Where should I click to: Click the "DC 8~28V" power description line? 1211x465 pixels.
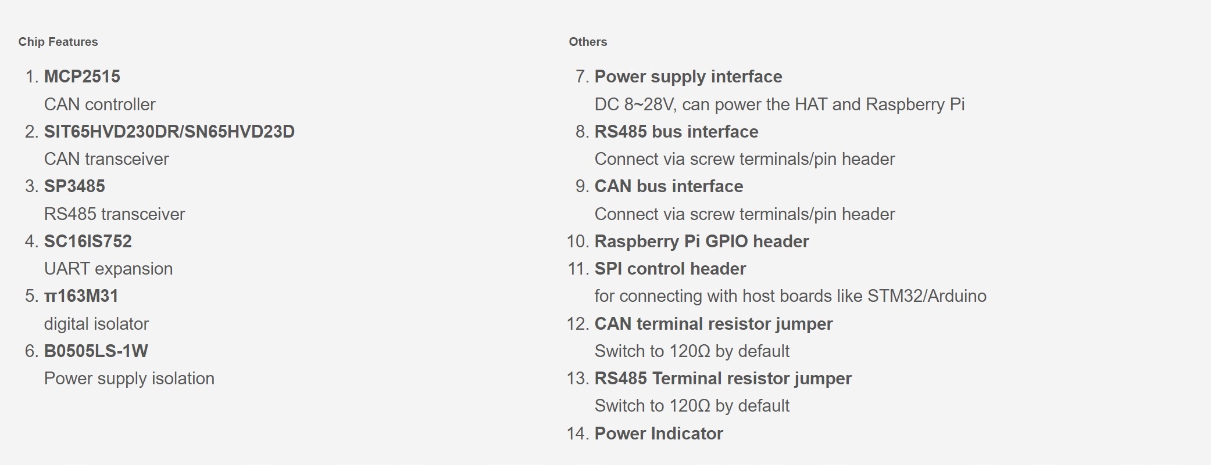coord(779,104)
